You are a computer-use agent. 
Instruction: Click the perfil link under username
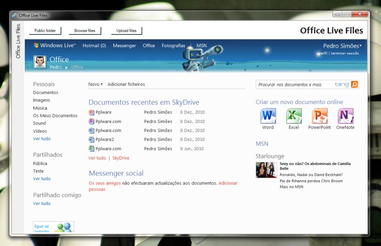coord(323,53)
